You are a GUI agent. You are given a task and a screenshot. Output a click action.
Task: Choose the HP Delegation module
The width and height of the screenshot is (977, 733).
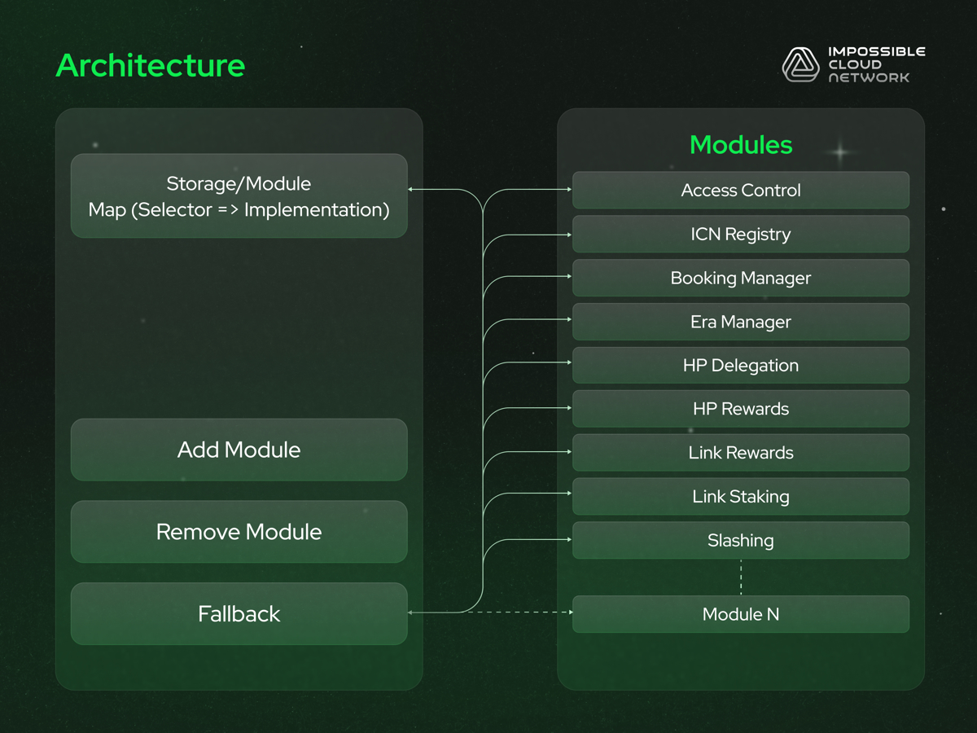coord(741,365)
